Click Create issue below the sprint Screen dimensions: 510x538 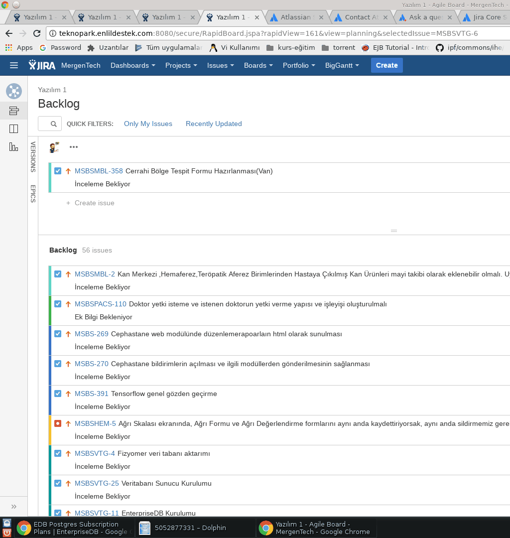point(90,203)
